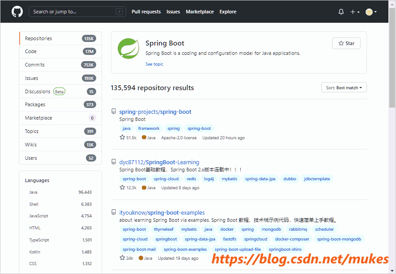Image resolution: width=396 pixels, height=274 pixels.
Task: Filter by Java language
Action: click(x=60, y=192)
